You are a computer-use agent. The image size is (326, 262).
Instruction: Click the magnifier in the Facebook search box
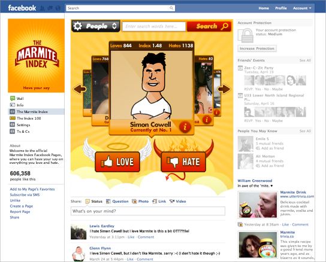pos(171,8)
